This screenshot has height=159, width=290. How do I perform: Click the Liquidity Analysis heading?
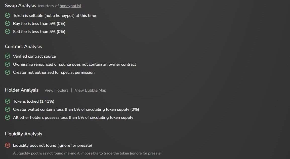[x=23, y=134]
